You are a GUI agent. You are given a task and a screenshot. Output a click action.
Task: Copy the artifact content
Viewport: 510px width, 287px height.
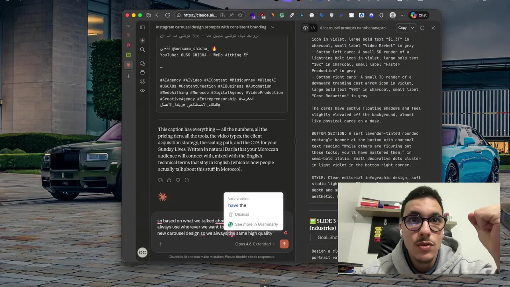pyautogui.click(x=402, y=28)
